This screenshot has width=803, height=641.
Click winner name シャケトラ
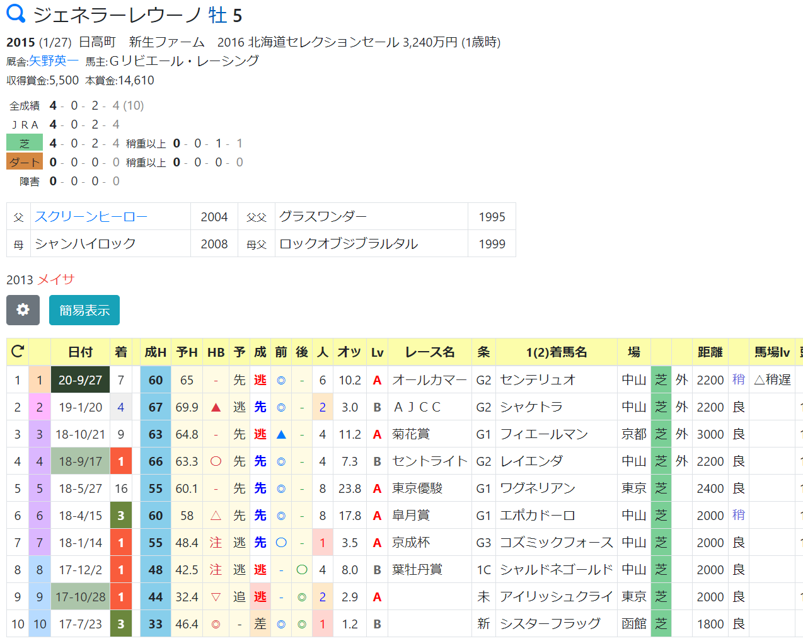531,407
